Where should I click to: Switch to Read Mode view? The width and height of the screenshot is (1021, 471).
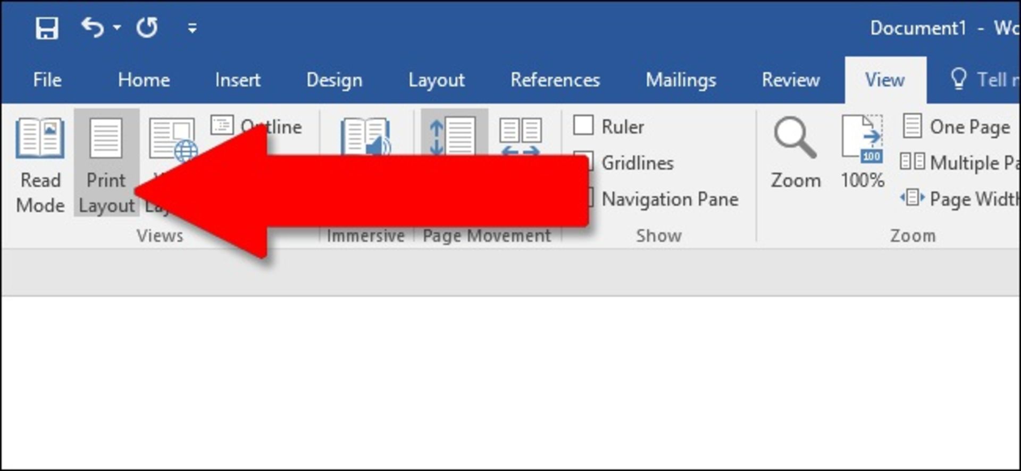40,165
